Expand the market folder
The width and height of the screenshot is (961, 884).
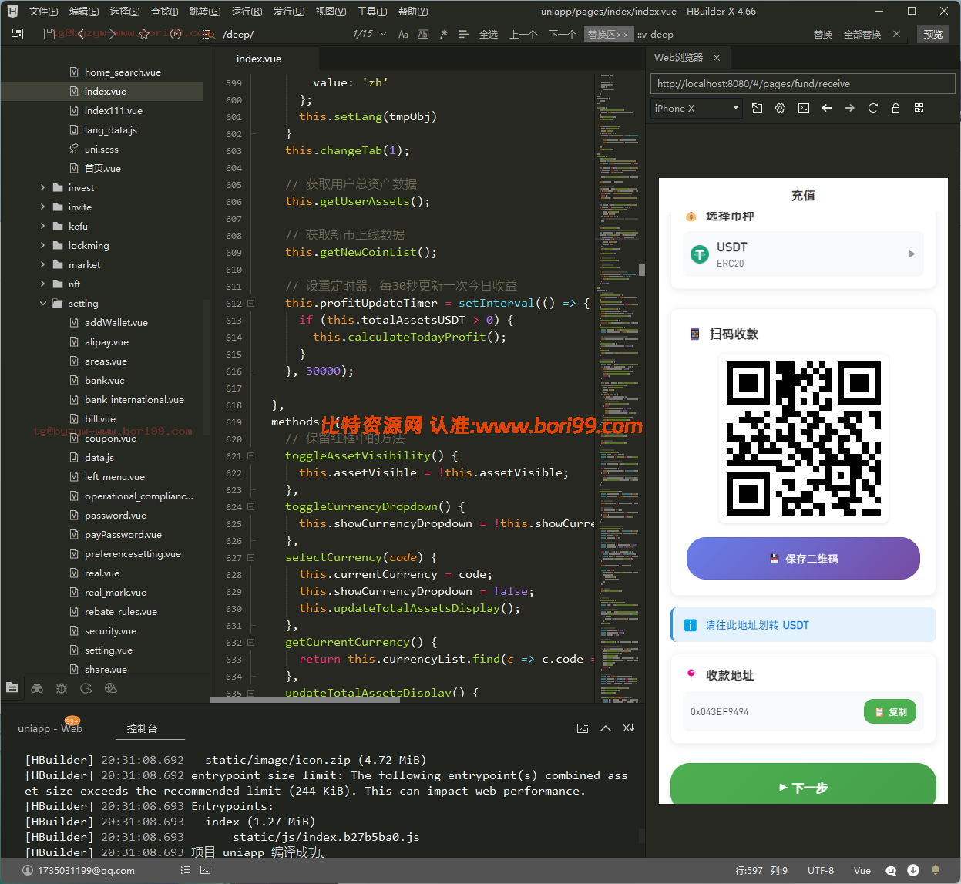pyautogui.click(x=43, y=264)
